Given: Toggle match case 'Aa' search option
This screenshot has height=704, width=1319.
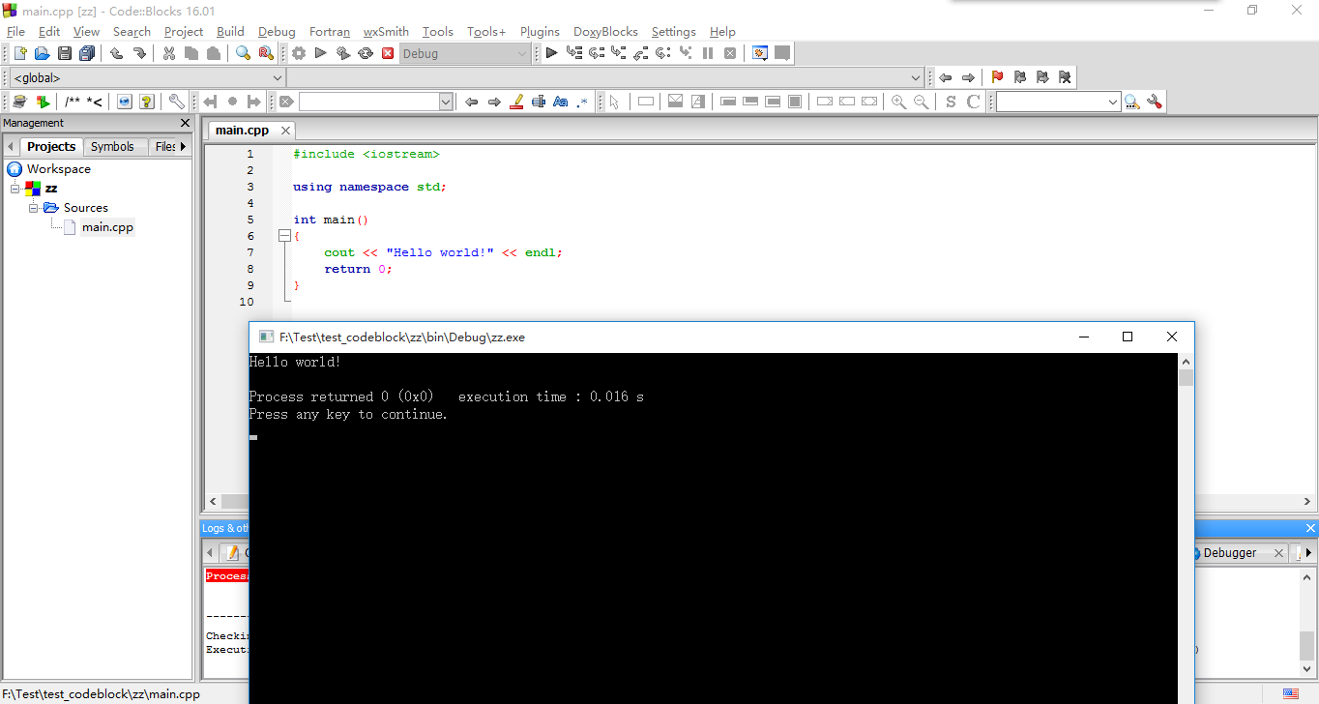Looking at the screenshot, I should tap(560, 102).
